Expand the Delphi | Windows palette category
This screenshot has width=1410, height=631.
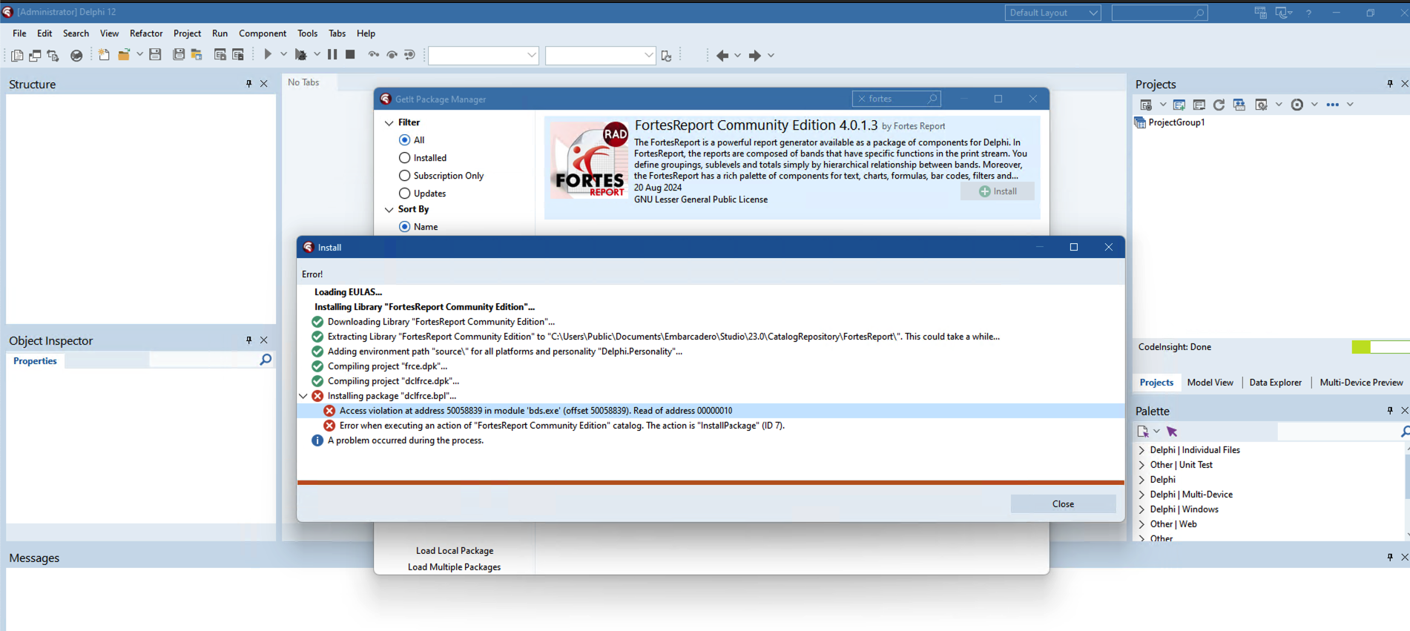[1141, 509]
